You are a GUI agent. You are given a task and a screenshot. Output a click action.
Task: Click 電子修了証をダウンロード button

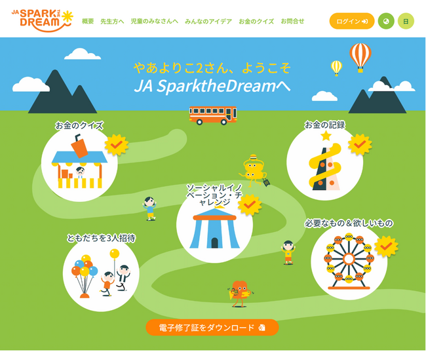(212, 328)
